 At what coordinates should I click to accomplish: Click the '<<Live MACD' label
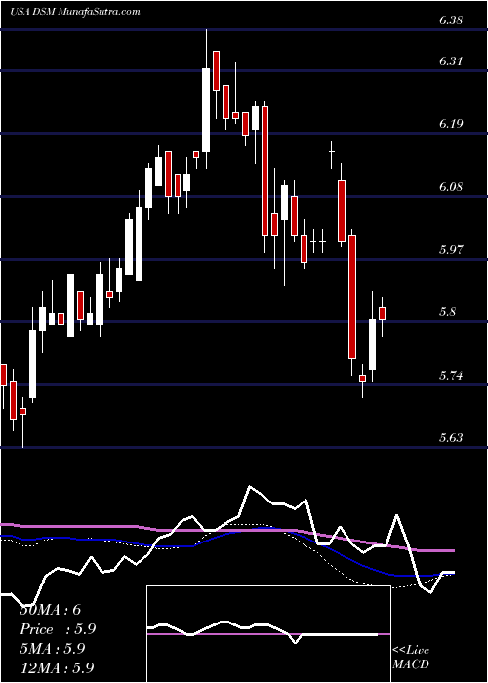(x=411, y=657)
